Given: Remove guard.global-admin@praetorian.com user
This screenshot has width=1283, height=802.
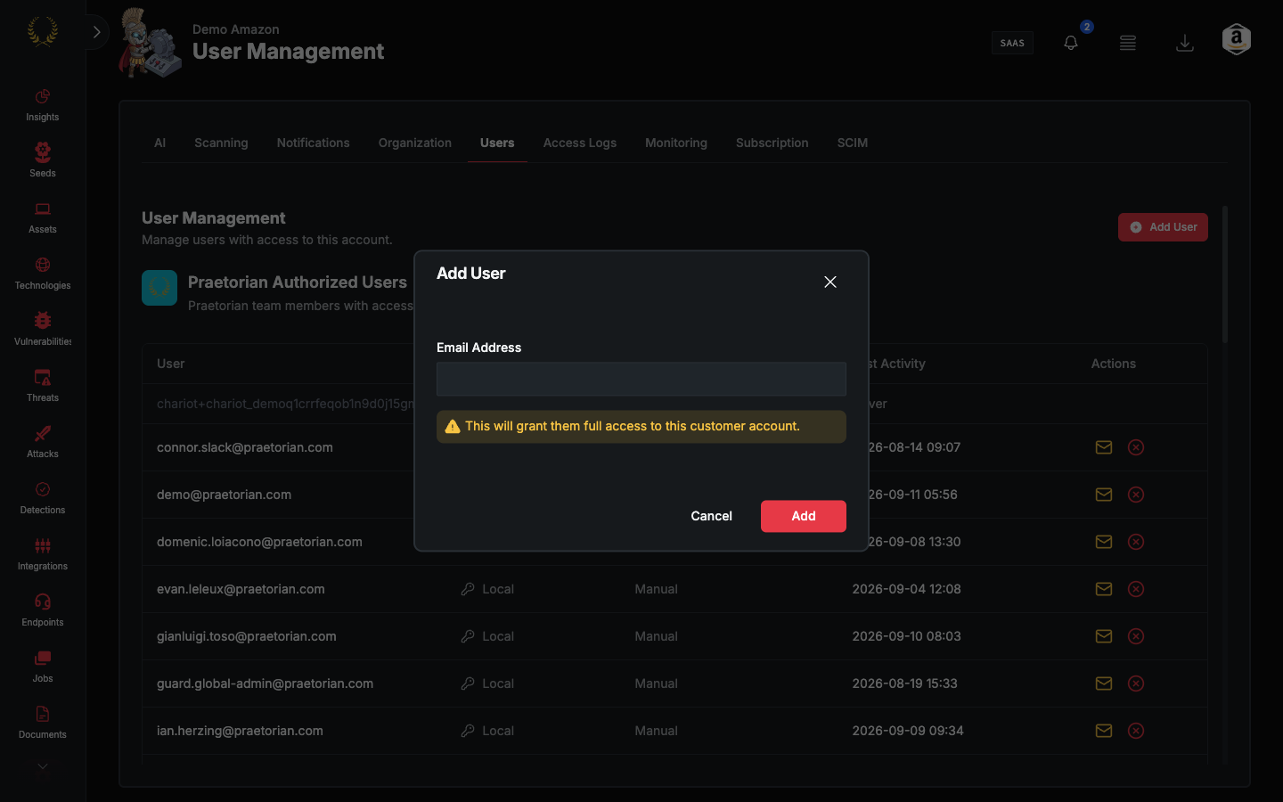Looking at the screenshot, I should [1136, 683].
